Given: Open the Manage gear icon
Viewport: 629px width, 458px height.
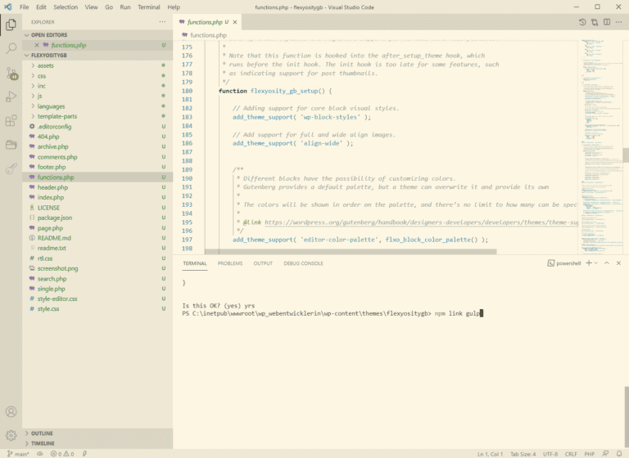Looking at the screenshot, I should pyautogui.click(x=11, y=435).
